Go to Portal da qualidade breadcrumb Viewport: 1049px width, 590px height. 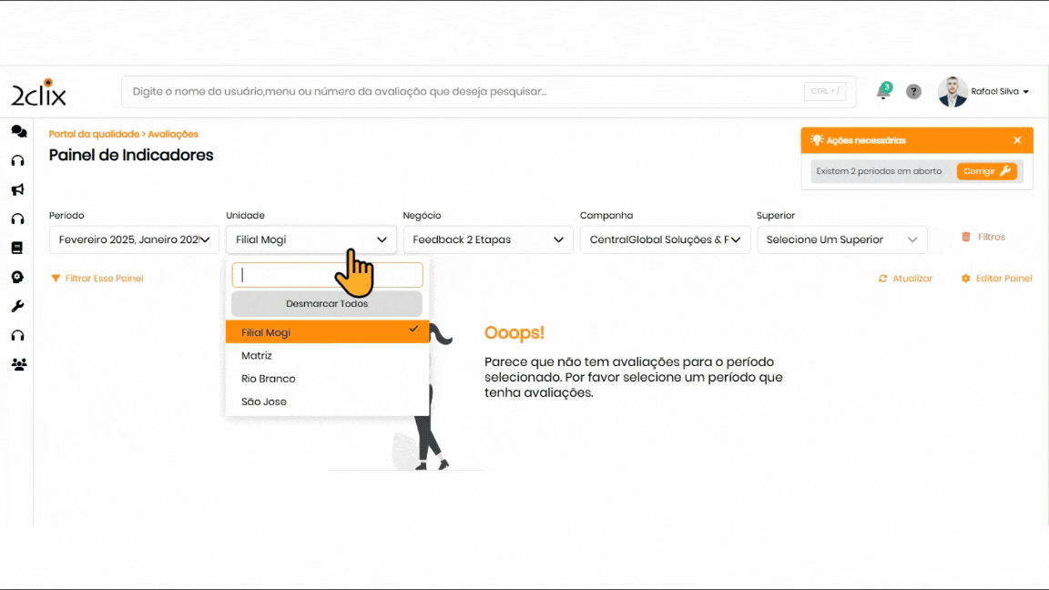93,134
